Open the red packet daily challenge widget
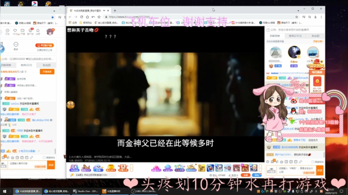The height and width of the screenshot is (195, 348). click(317, 81)
